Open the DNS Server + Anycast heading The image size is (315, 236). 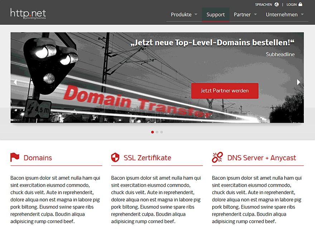click(262, 158)
